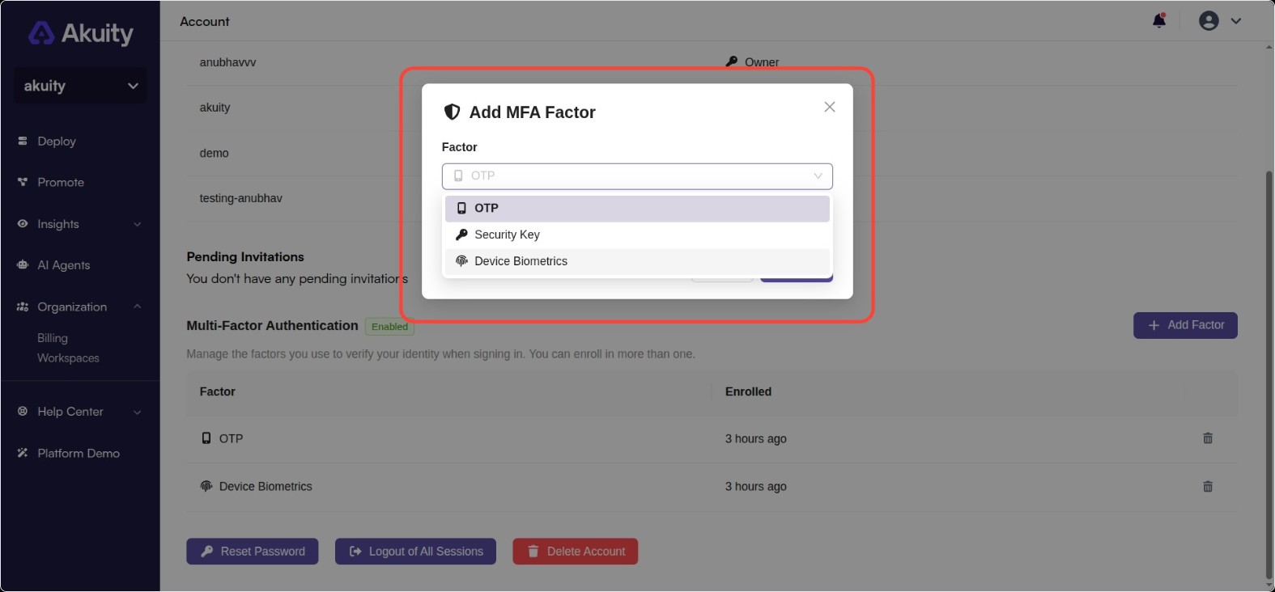
Task: Click the Enabled status badge
Action: pos(389,327)
